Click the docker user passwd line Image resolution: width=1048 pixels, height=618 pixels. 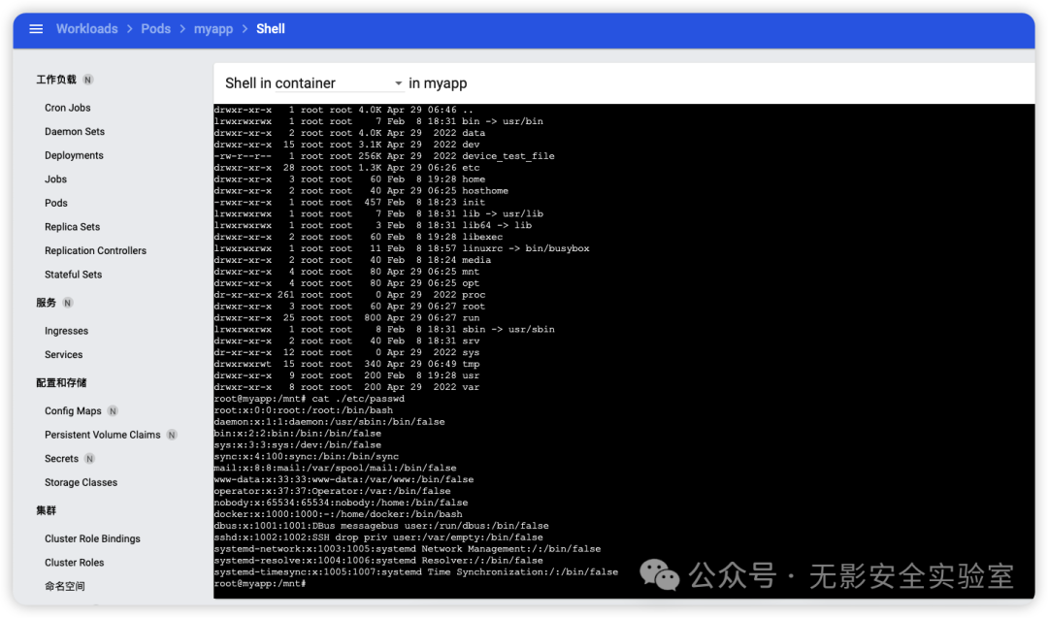click(x=339, y=514)
